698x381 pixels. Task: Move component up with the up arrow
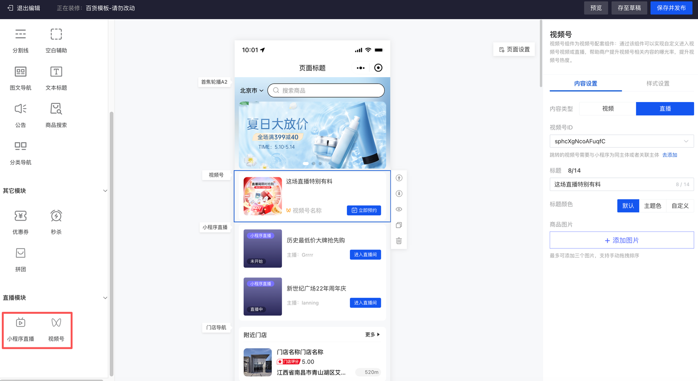click(399, 178)
